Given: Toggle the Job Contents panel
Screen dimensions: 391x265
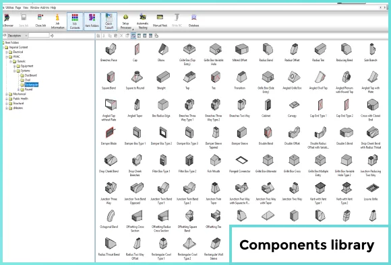Looking at the screenshot, I should (75, 22).
